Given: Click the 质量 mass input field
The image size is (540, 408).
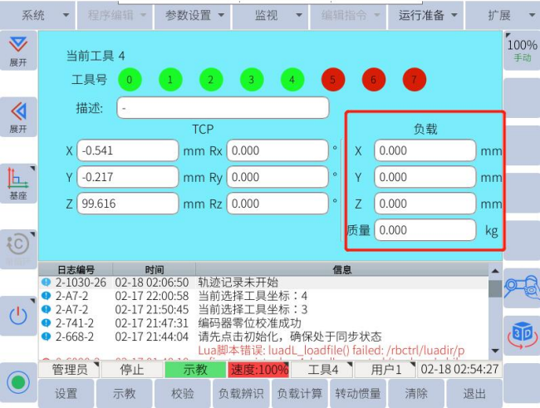Looking at the screenshot, I should (x=425, y=230).
